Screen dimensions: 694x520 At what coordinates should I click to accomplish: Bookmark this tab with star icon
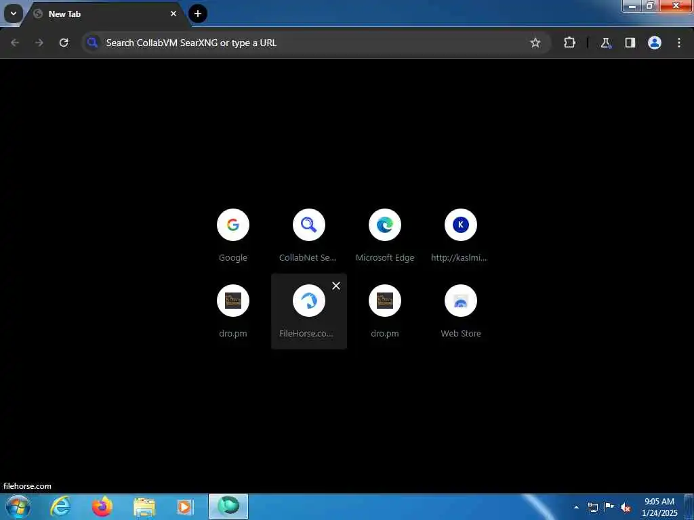click(x=535, y=43)
